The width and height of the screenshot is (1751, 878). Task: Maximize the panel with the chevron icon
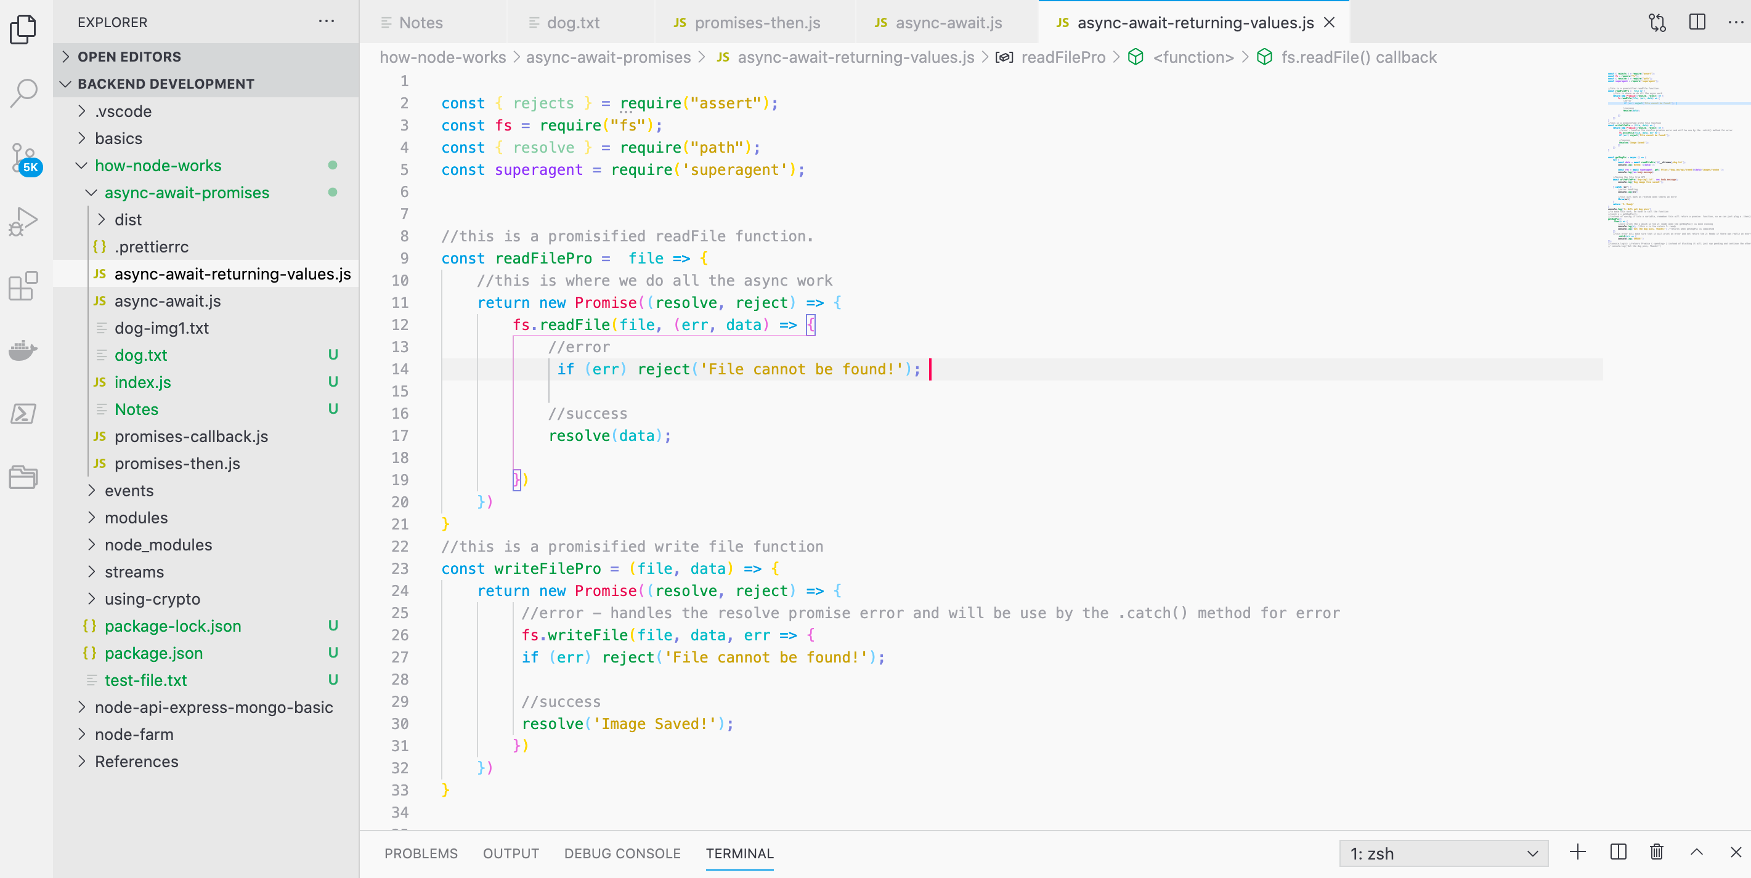[x=1697, y=853]
